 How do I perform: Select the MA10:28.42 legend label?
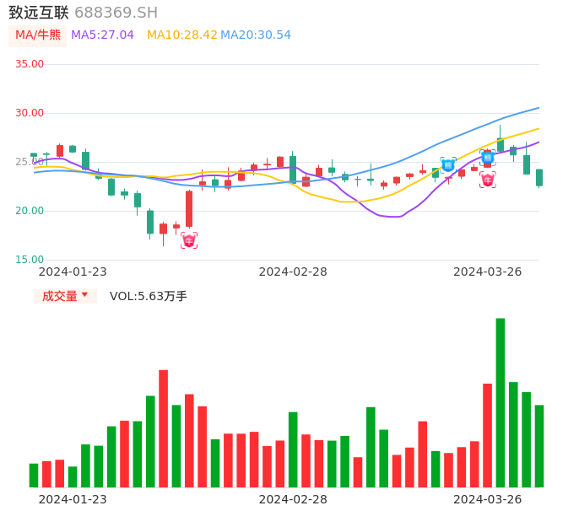pos(182,35)
